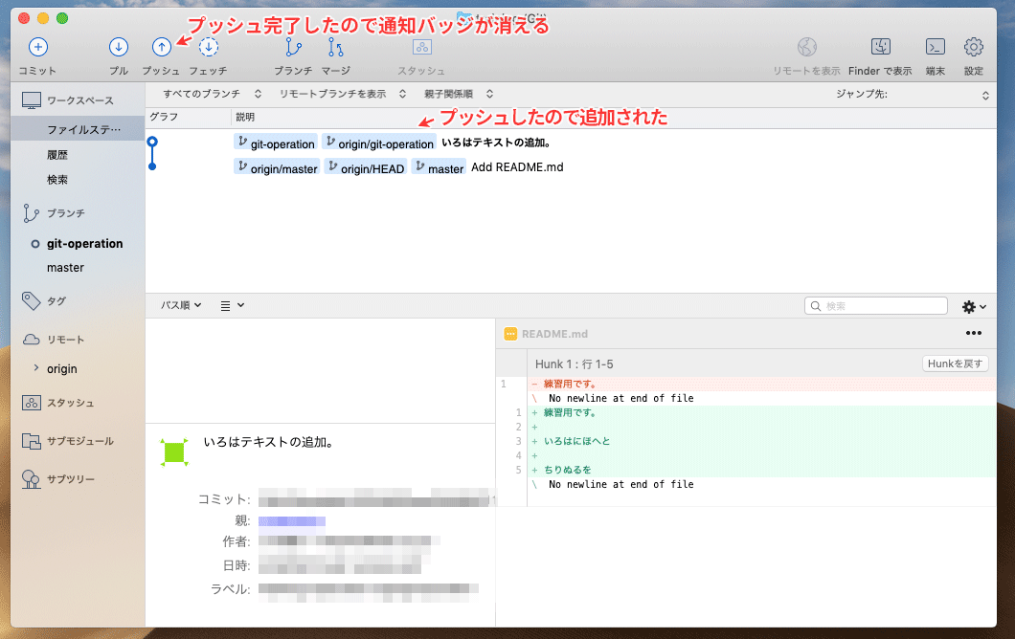Screen dimensions: 1015x639
Task: Select the いろはテキストの追加。 commit row
Action: pyautogui.click(x=570, y=143)
